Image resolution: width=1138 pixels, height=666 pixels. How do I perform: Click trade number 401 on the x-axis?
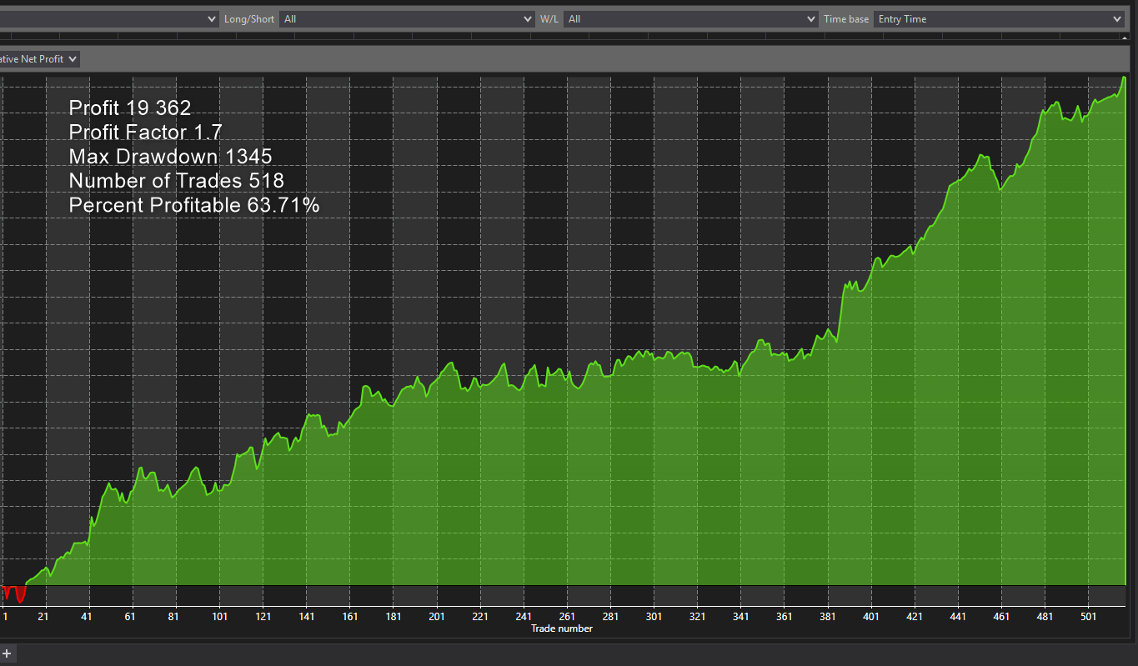point(871,617)
